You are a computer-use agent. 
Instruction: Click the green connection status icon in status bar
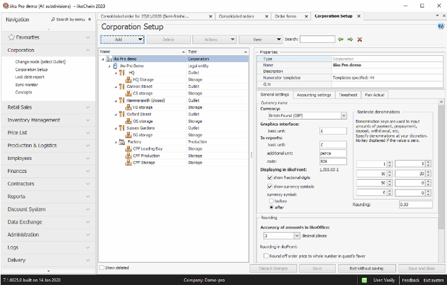coord(364,280)
